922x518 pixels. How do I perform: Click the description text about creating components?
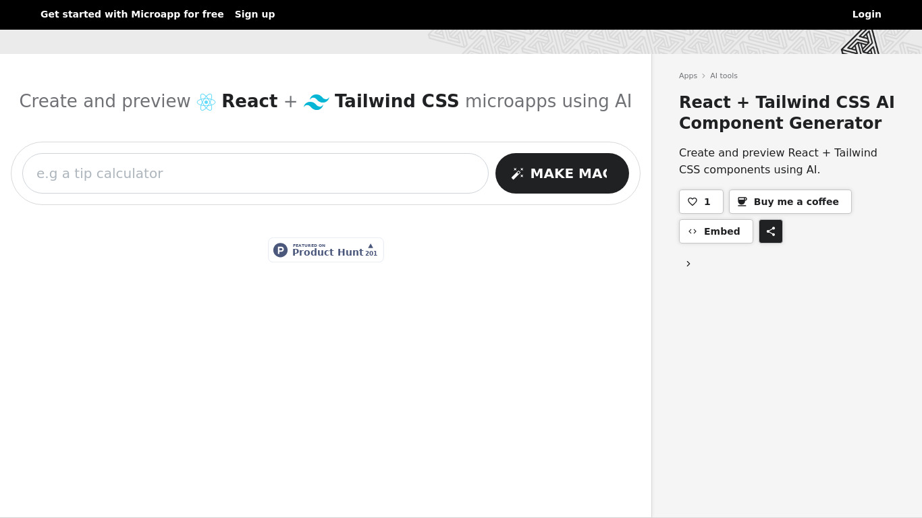pos(778,161)
